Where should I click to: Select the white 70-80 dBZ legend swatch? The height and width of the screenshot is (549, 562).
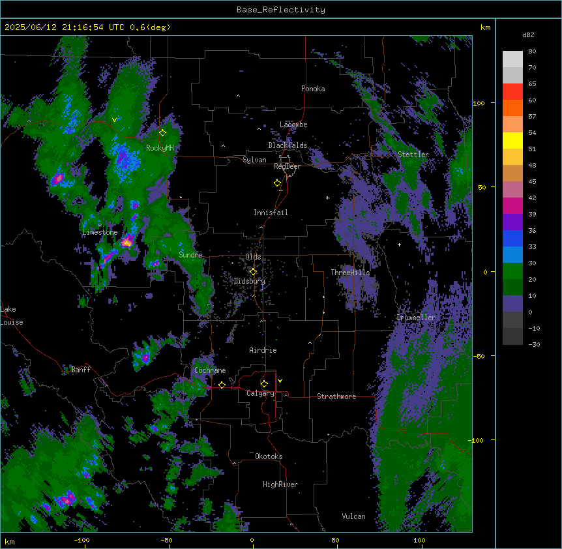point(512,59)
